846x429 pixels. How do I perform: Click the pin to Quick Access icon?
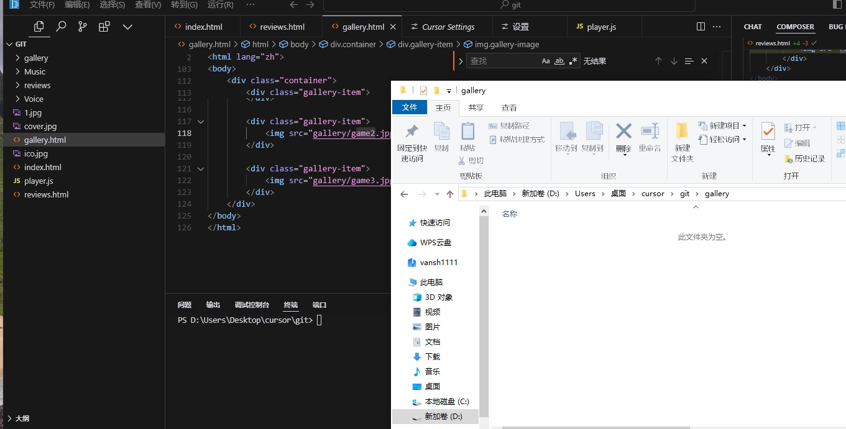click(412, 132)
